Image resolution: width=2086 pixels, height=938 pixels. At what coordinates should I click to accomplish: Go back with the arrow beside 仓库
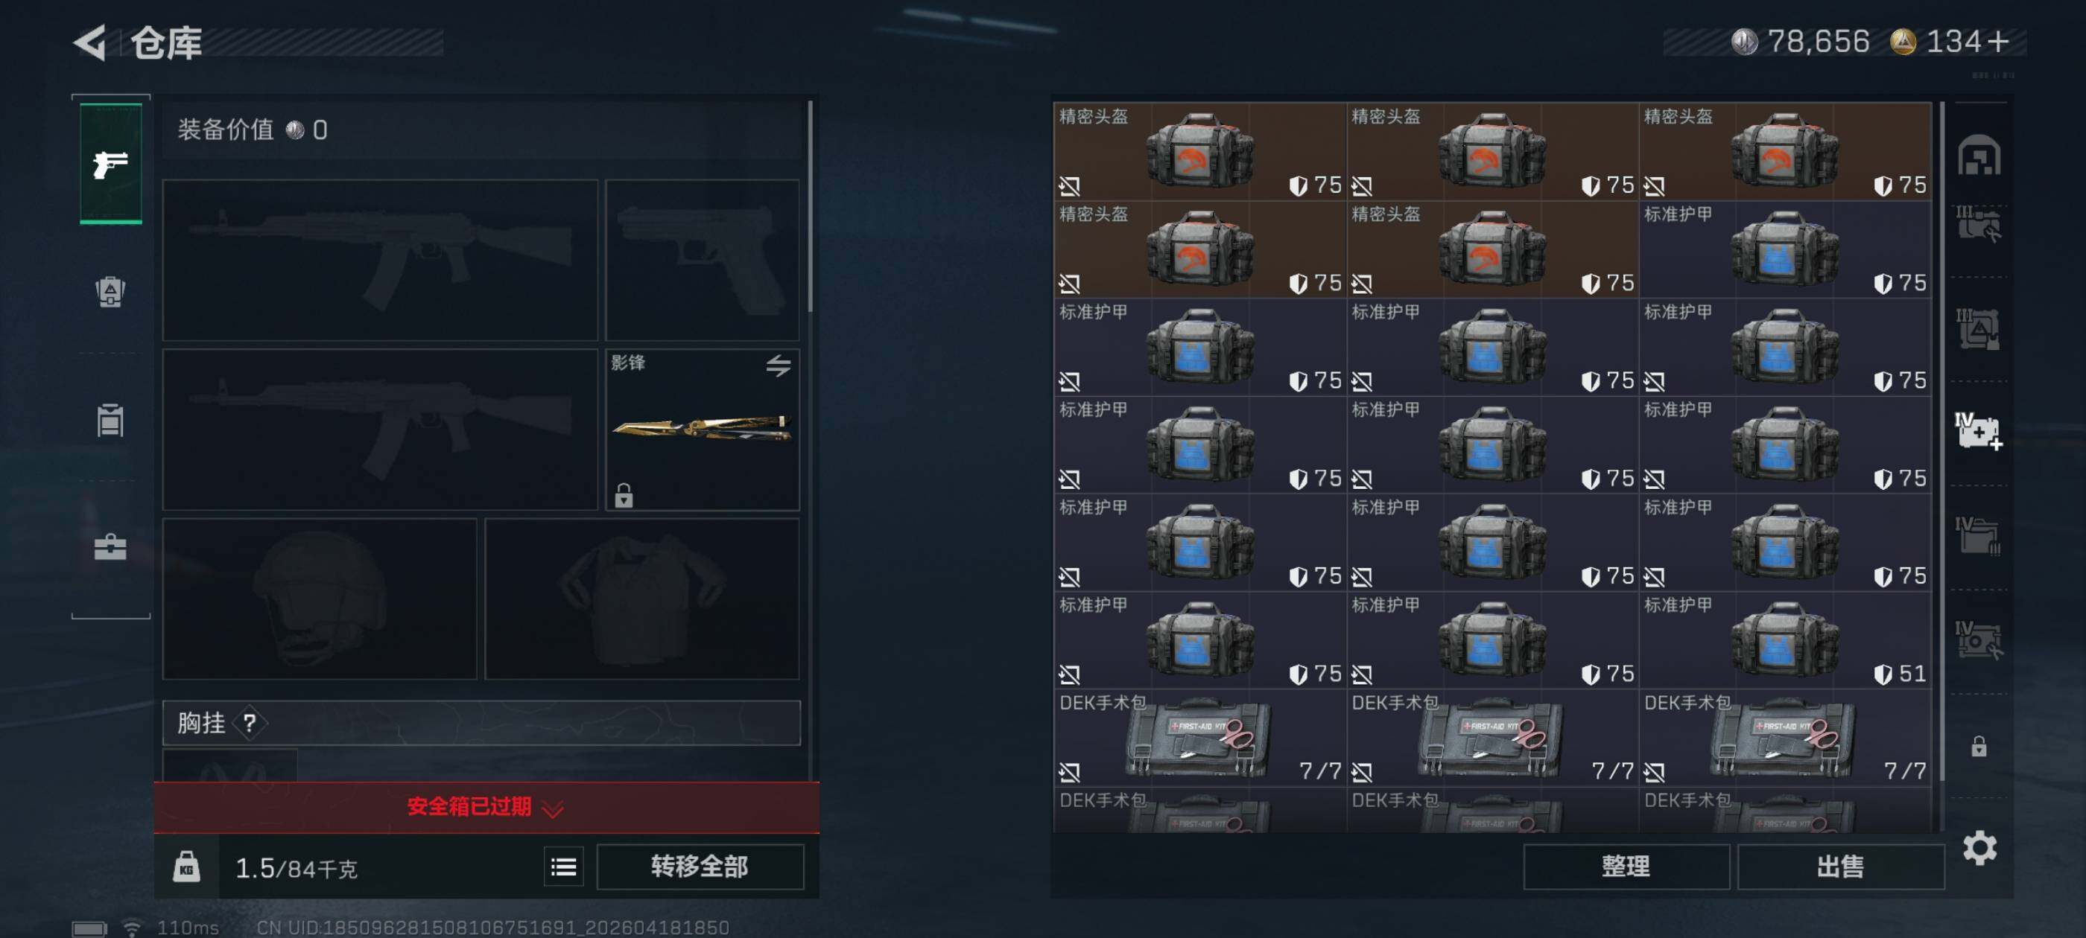[90, 42]
